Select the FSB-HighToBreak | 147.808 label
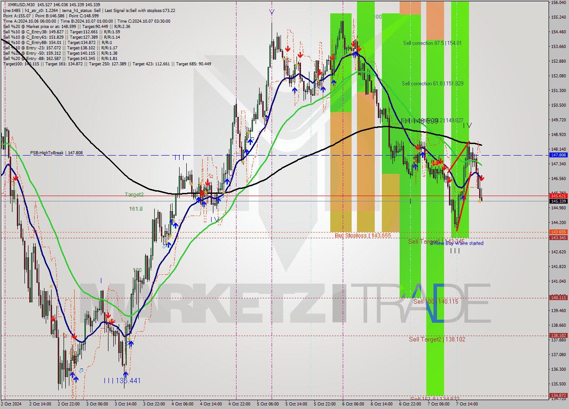Image resolution: width=569 pixels, height=409 pixels. click(x=56, y=153)
